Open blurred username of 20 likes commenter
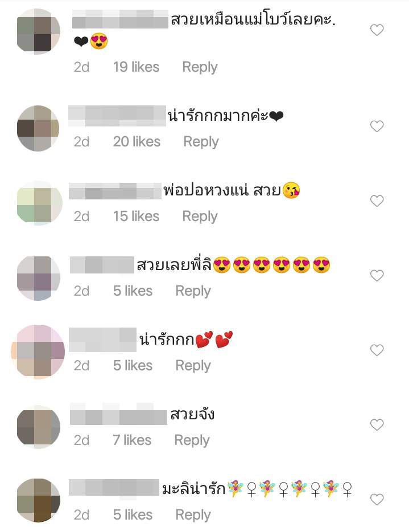 (117, 116)
